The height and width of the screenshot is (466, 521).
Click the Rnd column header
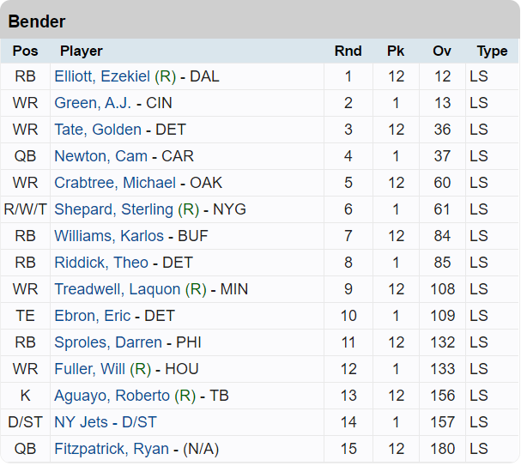(348, 51)
